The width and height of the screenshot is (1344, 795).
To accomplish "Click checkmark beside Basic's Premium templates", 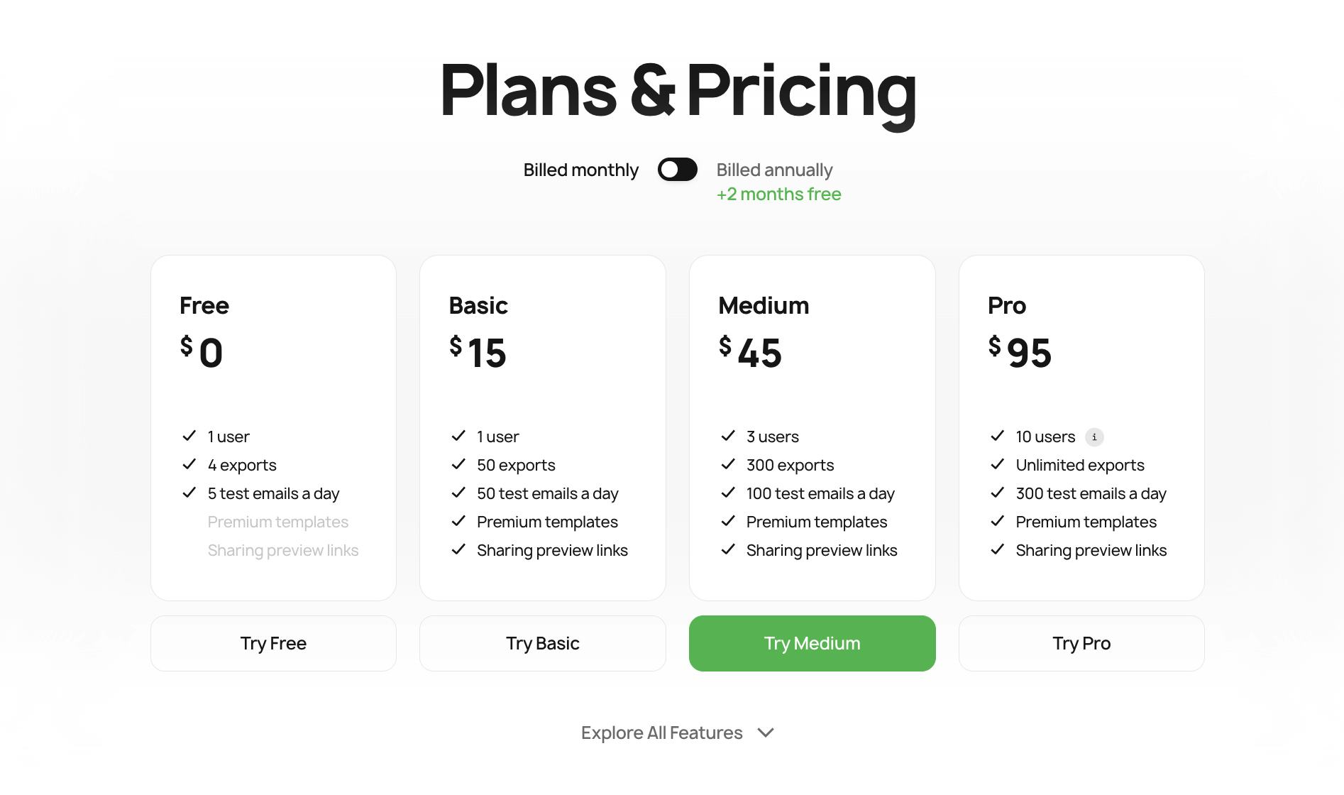I will (x=458, y=521).
